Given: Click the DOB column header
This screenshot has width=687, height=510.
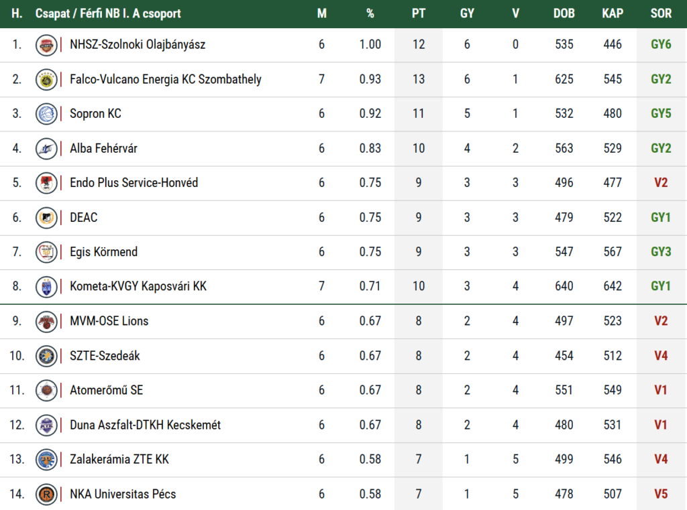Looking at the screenshot, I should 564,13.
